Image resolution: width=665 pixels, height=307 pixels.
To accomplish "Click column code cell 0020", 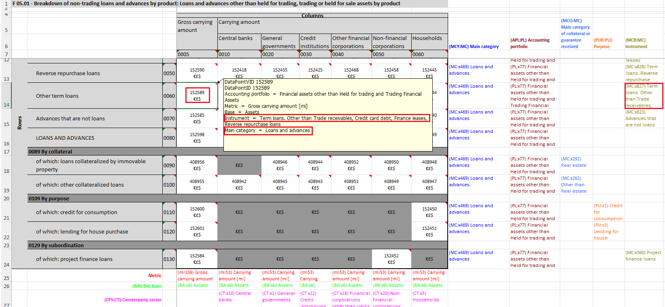I will click(280, 54).
